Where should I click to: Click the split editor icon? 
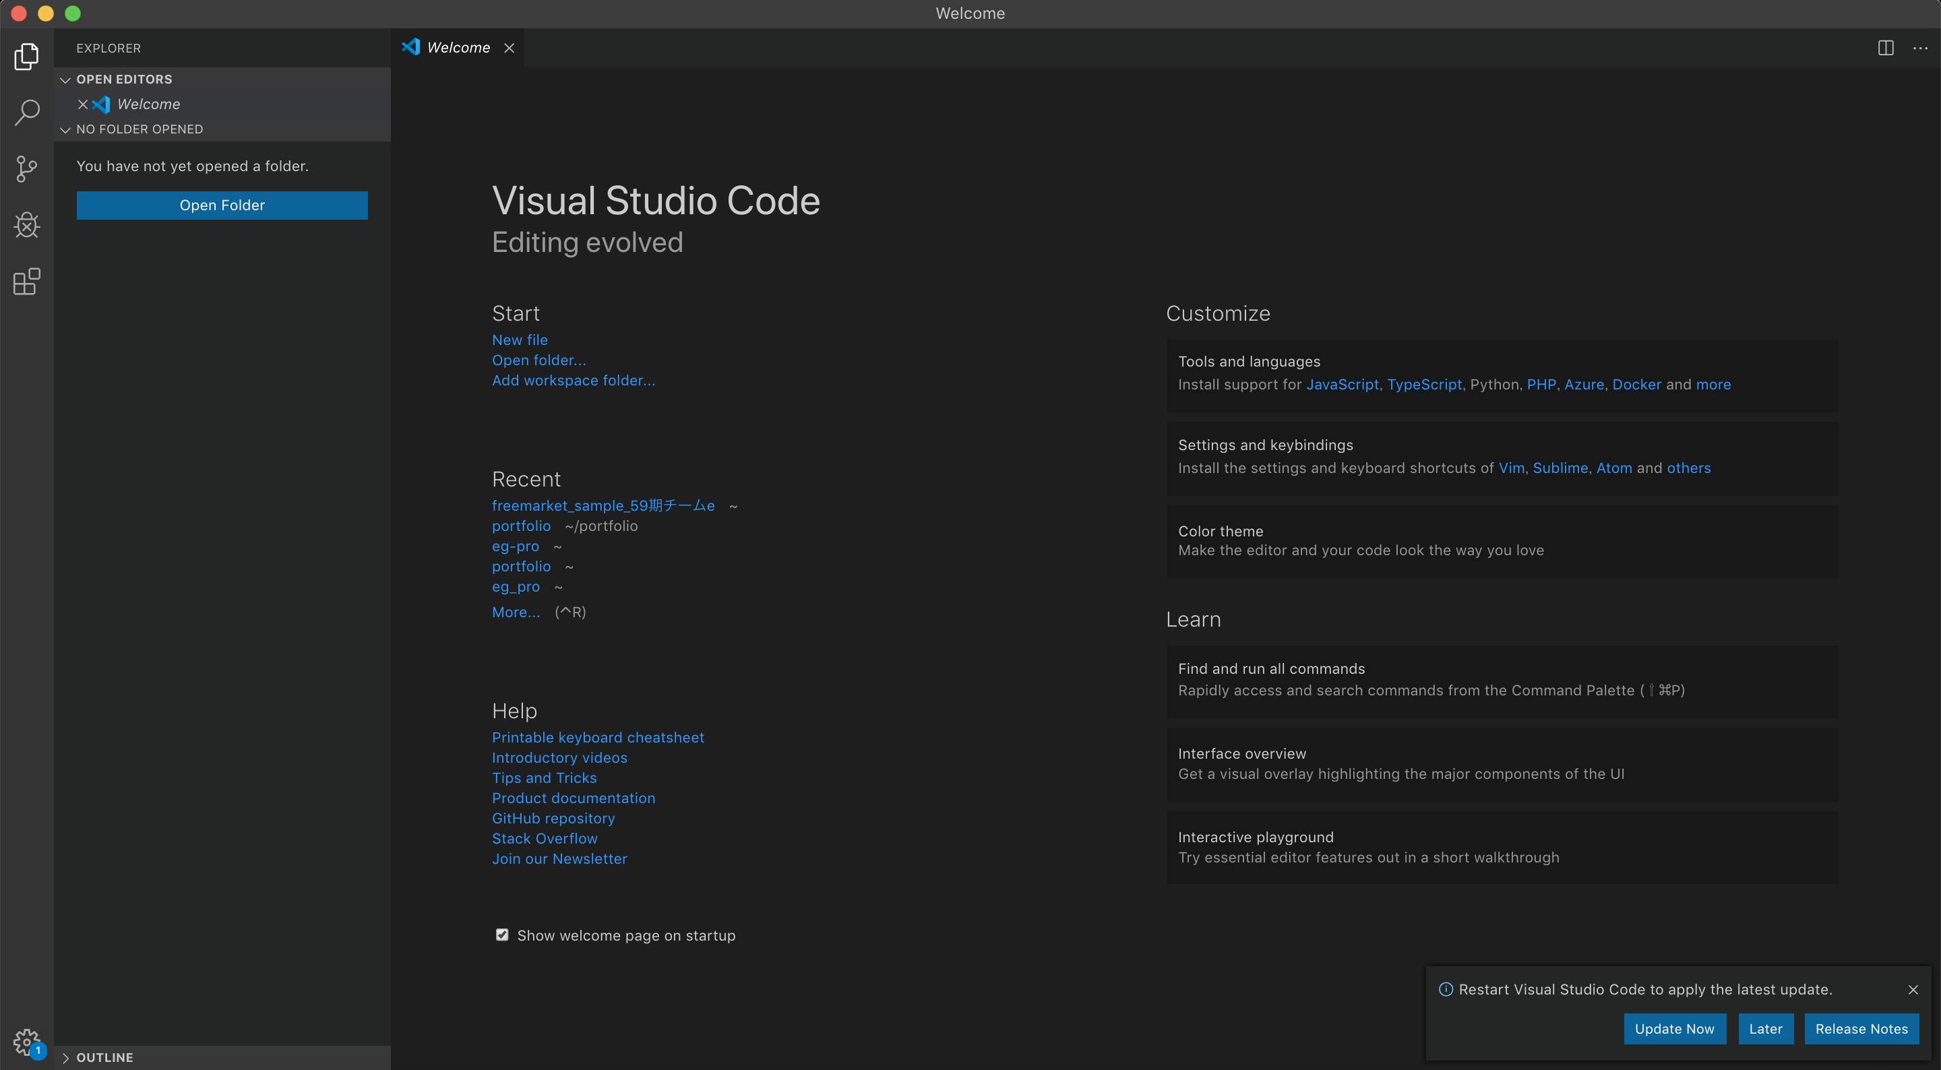[x=1885, y=49]
